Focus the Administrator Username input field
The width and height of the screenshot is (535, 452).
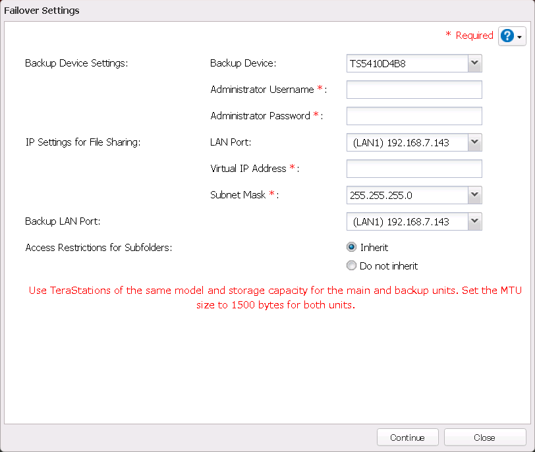pos(414,90)
